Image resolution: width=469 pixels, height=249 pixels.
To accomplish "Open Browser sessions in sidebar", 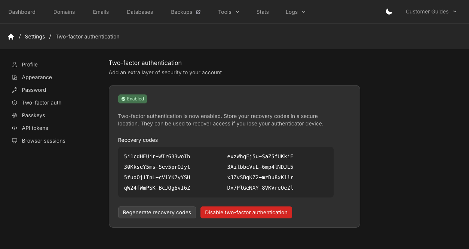I will (44, 141).
